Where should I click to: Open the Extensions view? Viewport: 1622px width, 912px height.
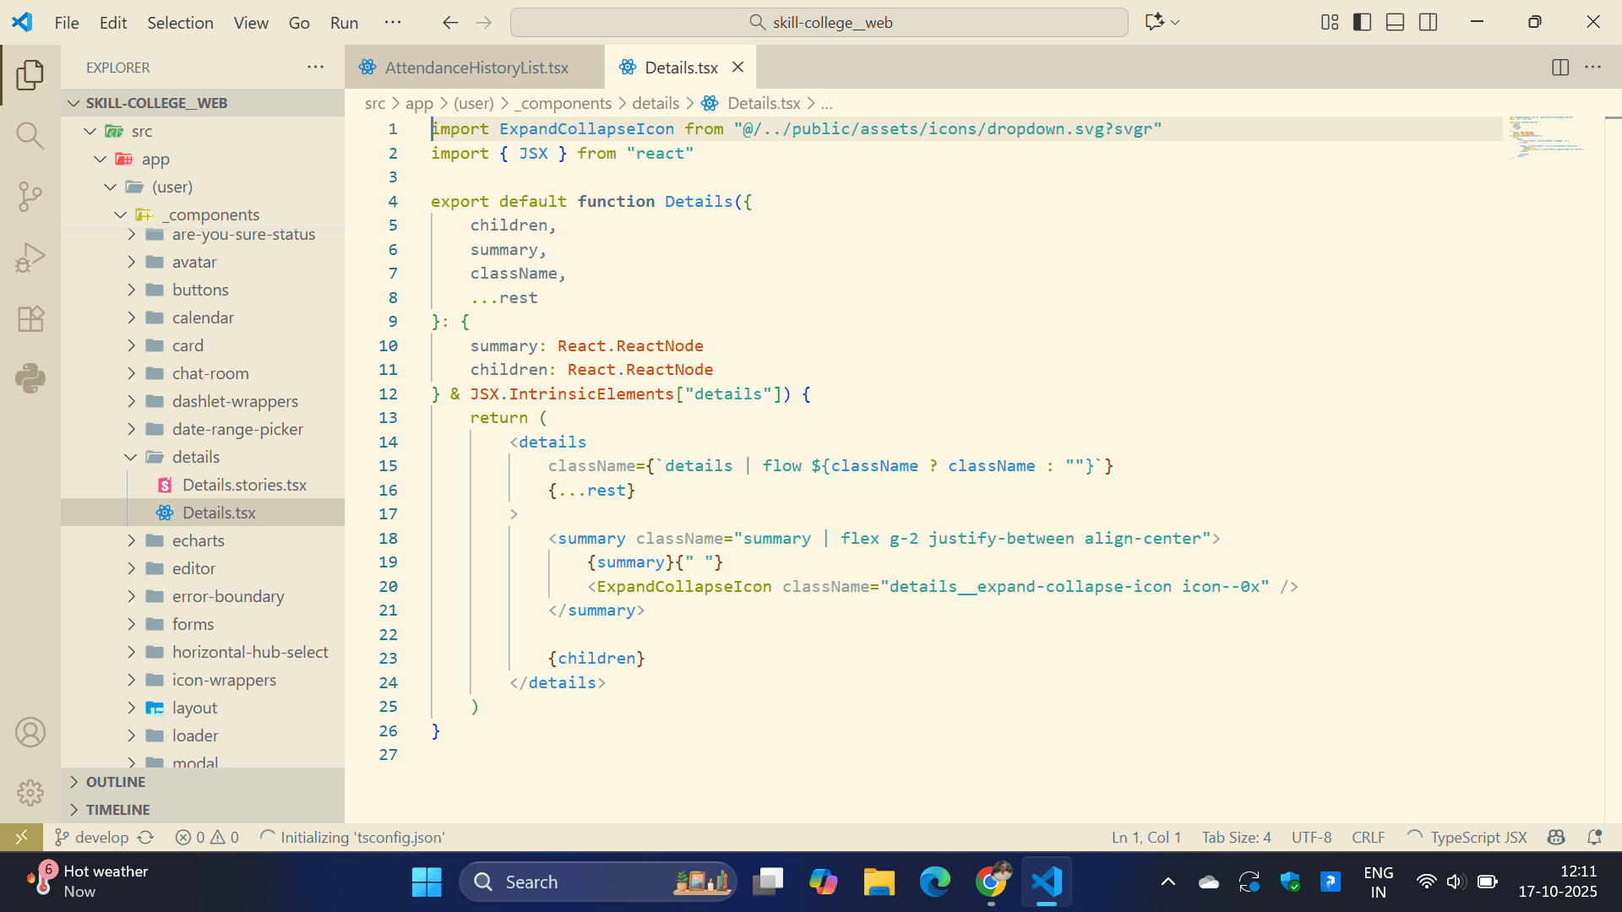click(30, 318)
